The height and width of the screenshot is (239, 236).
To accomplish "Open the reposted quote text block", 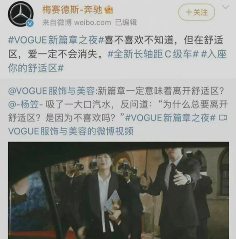I will 118,111.
